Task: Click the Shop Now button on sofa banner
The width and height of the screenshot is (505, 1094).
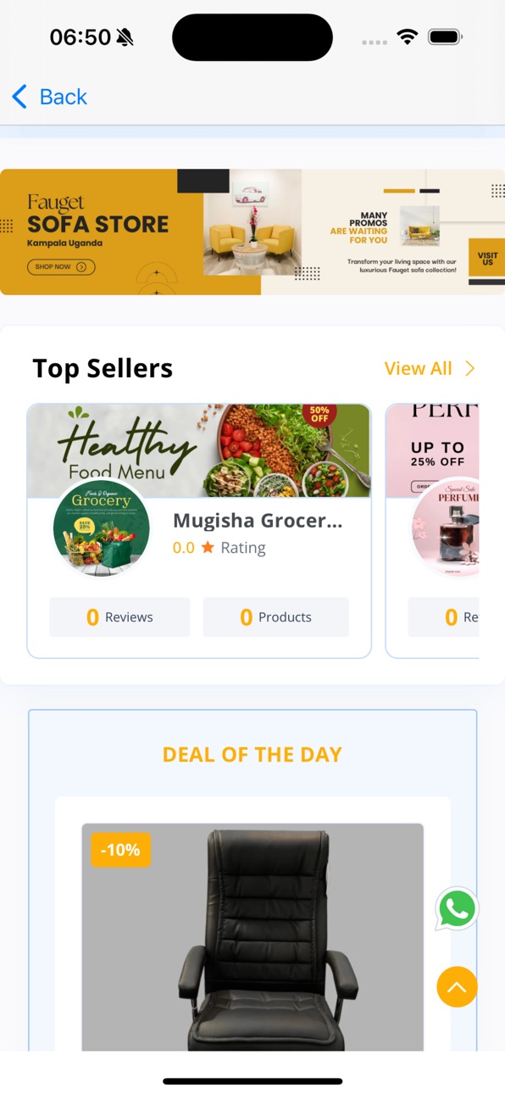Action: [x=61, y=266]
